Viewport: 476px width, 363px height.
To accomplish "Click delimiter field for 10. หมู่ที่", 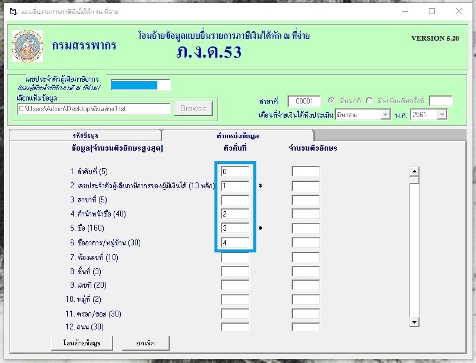I will [235, 299].
